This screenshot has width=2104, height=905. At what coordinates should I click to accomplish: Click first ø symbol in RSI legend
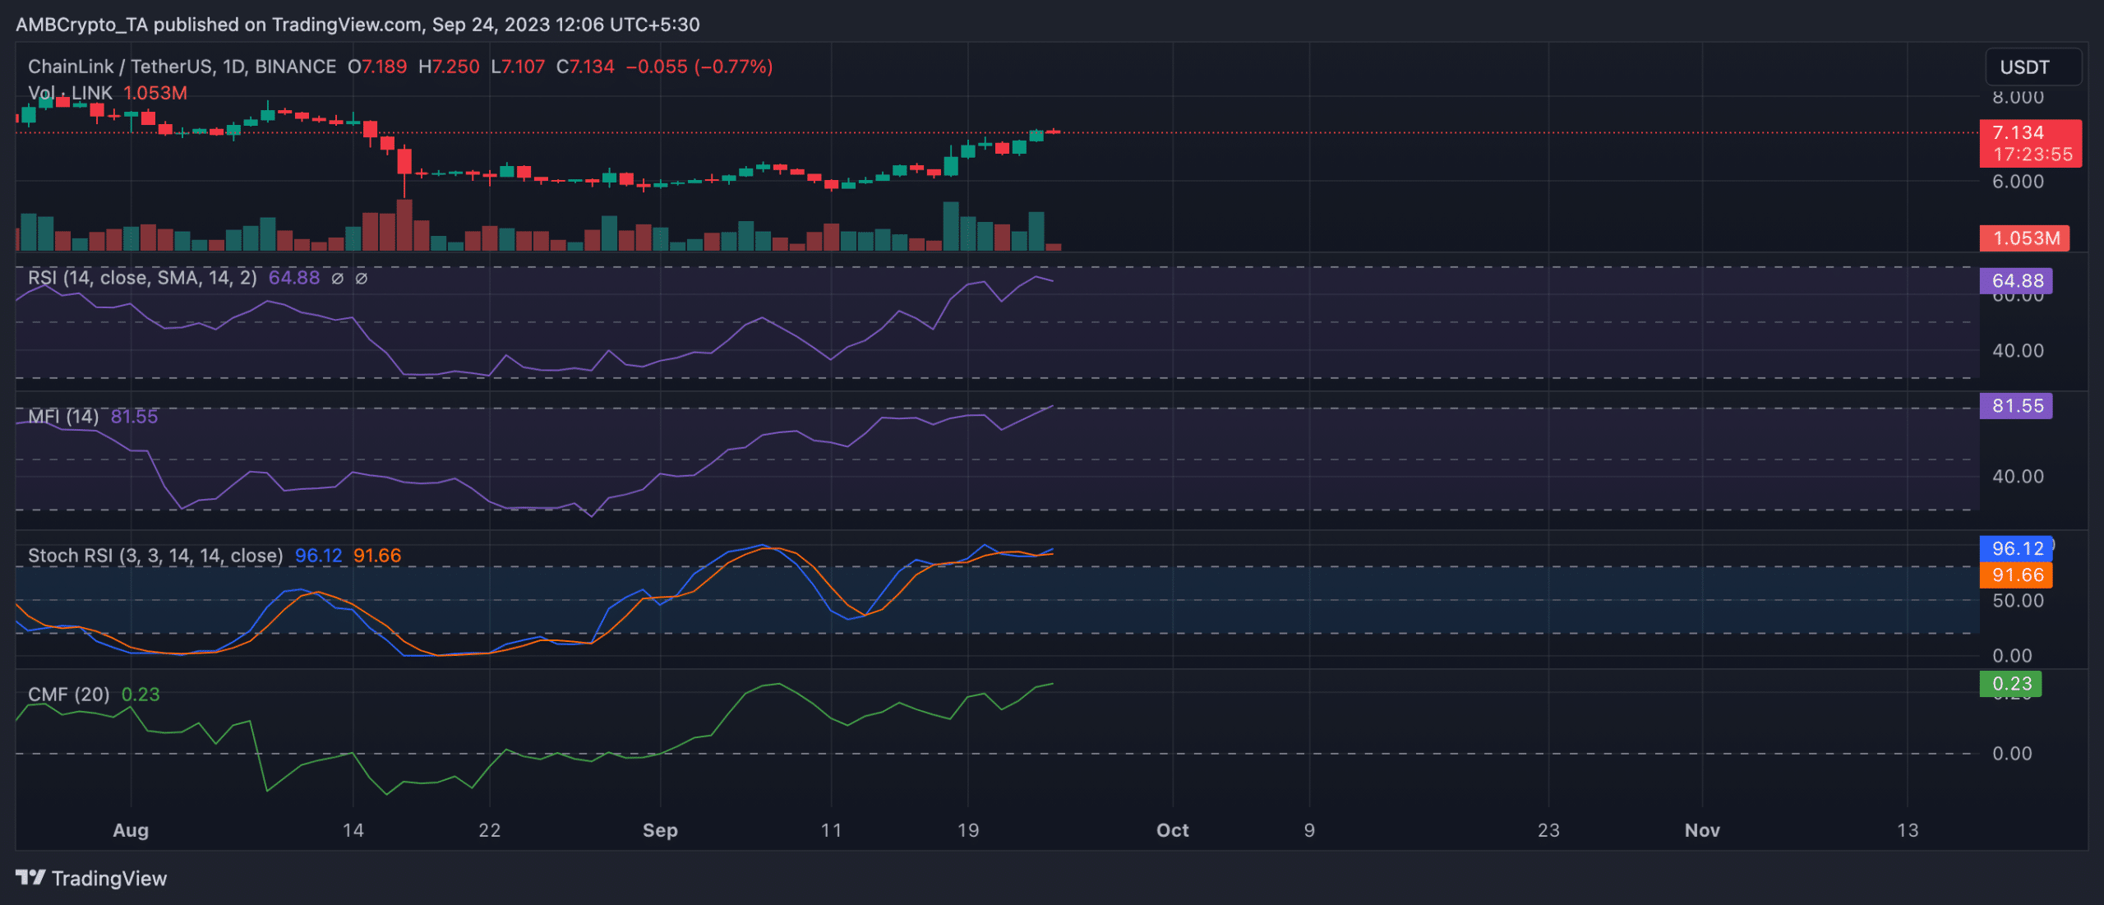(337, 279)
